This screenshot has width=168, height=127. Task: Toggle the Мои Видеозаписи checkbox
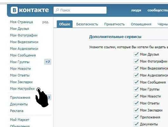(x=136, y=68)
